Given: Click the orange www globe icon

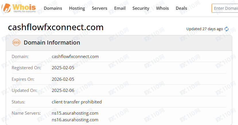Looking at the screenshot, I should point(16,43).
